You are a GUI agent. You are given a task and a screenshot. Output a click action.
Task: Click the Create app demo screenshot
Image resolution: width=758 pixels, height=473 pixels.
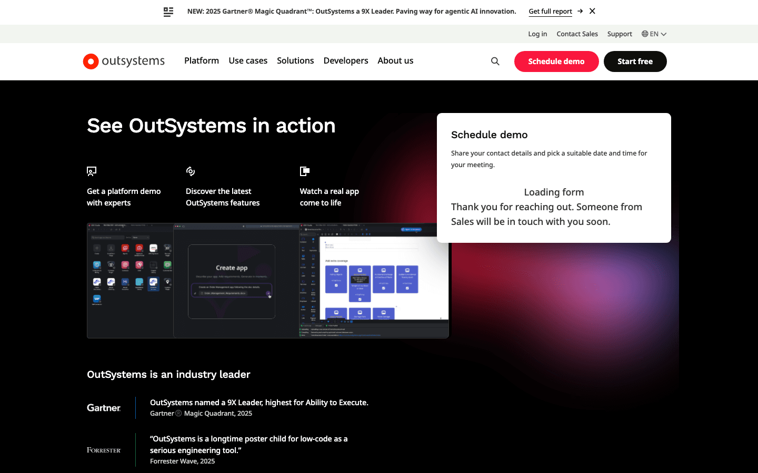click(236, 281)
